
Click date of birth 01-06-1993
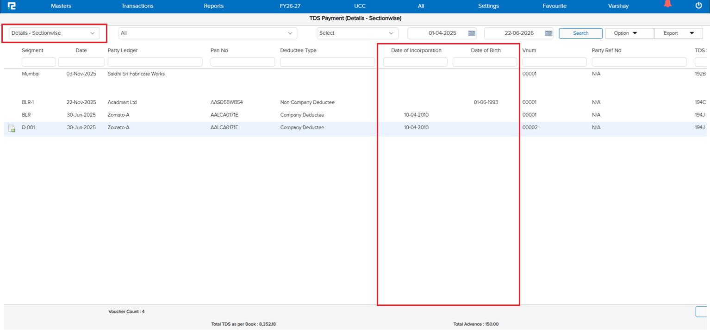pos(486,102)
